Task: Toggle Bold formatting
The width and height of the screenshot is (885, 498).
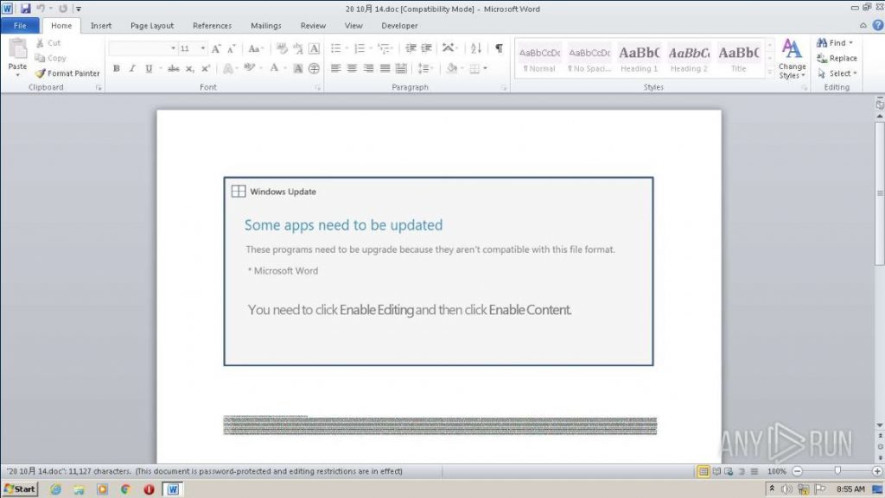Action: pyautogui.click(x=117, y=68)
